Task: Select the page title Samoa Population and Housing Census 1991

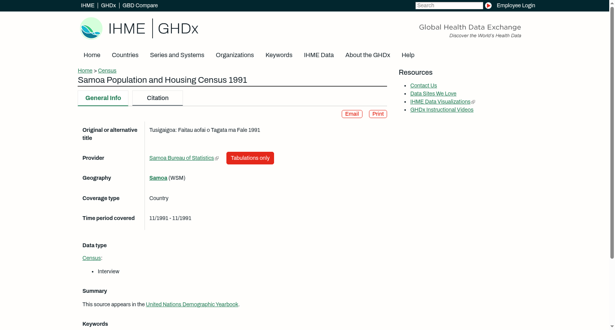Action: click(x=163, y=80)
